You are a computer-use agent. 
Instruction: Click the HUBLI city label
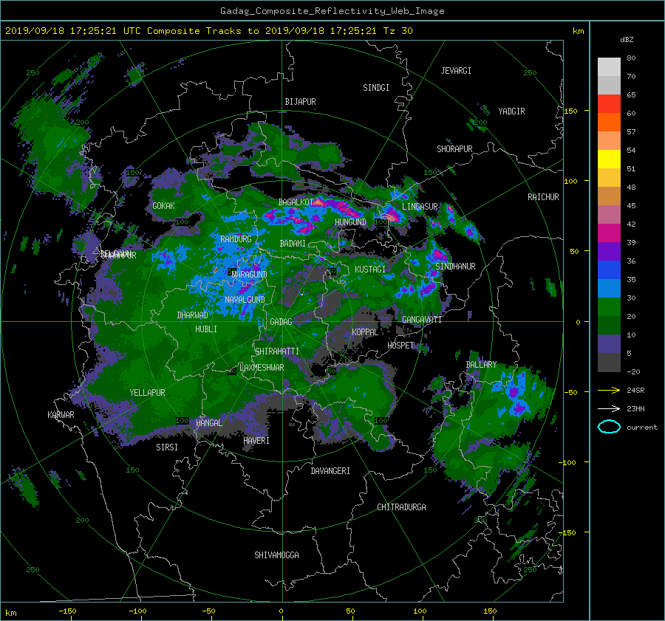206,329
